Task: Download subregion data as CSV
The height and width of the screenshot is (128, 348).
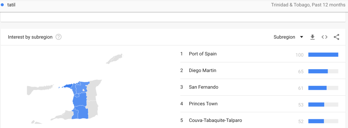Action: pos(313,37)
